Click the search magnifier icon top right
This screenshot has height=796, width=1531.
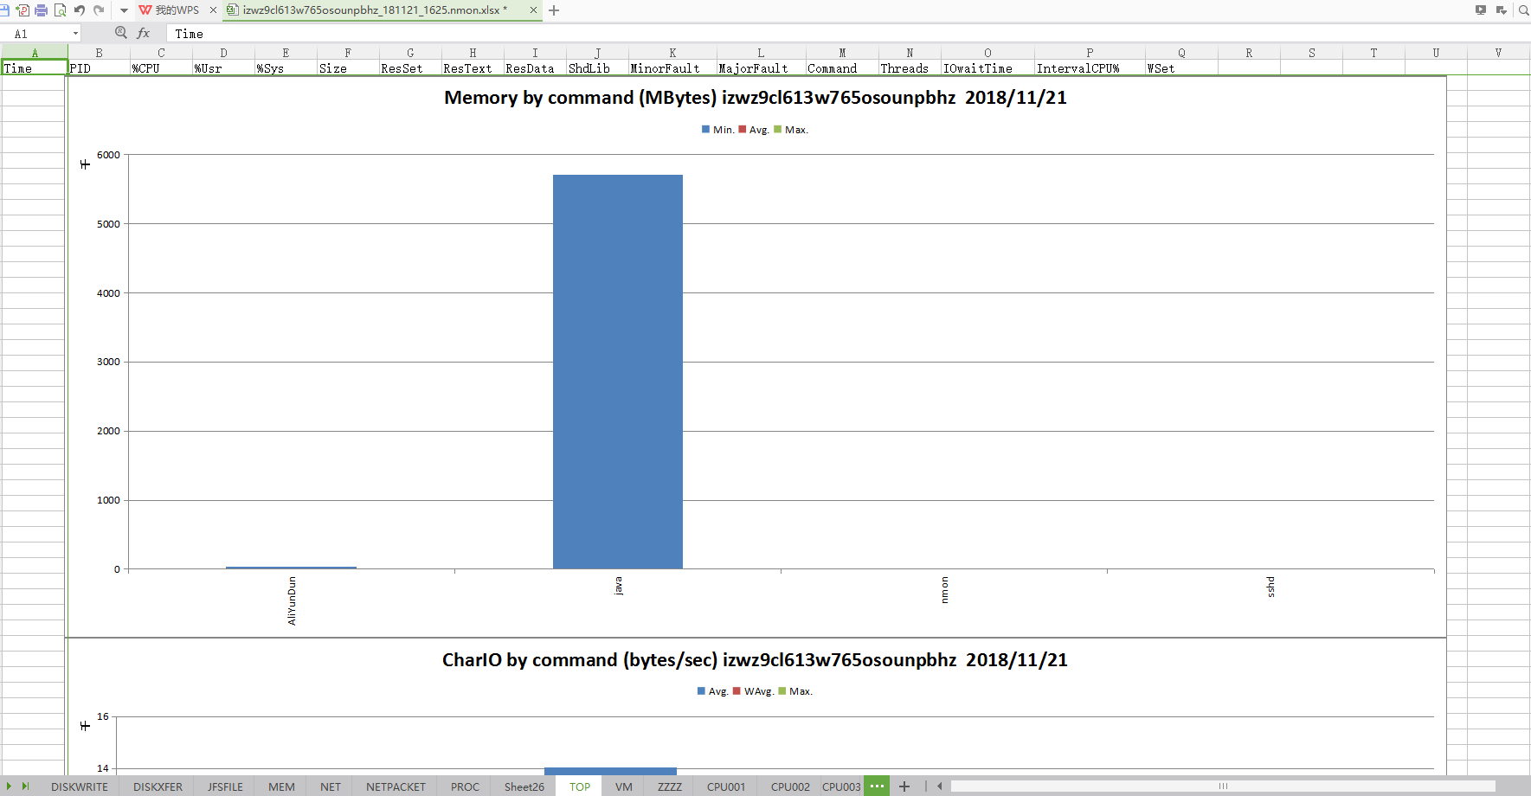pyautogui.click(x=1523, y=10)
